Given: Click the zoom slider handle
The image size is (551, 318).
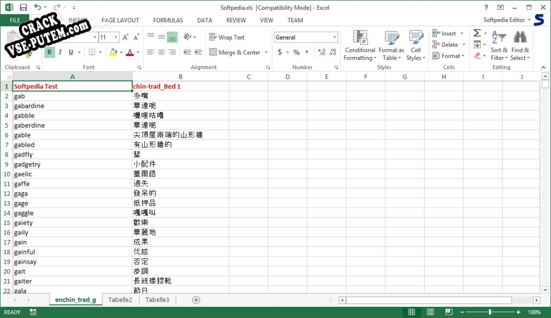Looking at the screenshot, I should coord(489,312).
